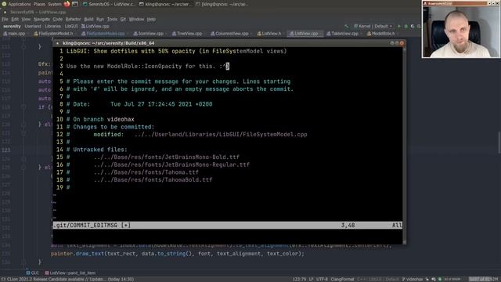Image resolution: width=501 pixels, height=282 pixels.
Task: Open the View menu
Action: [26, 19]
